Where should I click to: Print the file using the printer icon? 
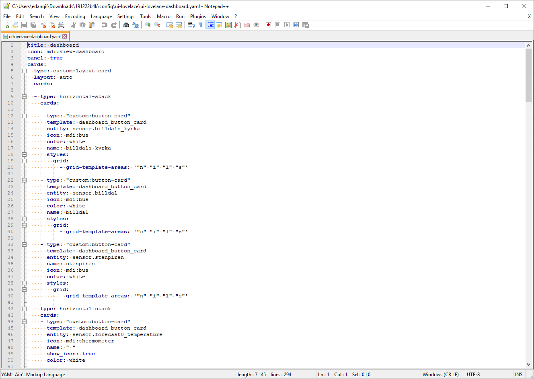coord(61,25)
